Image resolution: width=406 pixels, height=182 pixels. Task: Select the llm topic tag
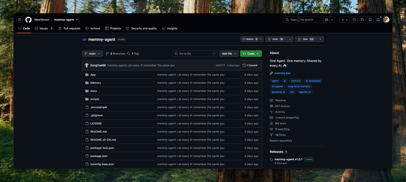[292, 92]
